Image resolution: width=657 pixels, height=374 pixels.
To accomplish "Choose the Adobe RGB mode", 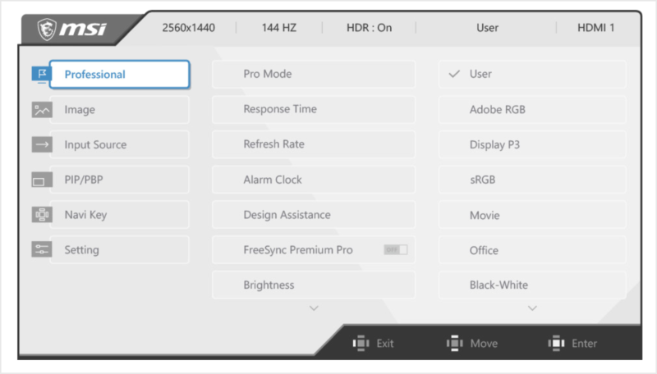I will (x=532, y=110).
